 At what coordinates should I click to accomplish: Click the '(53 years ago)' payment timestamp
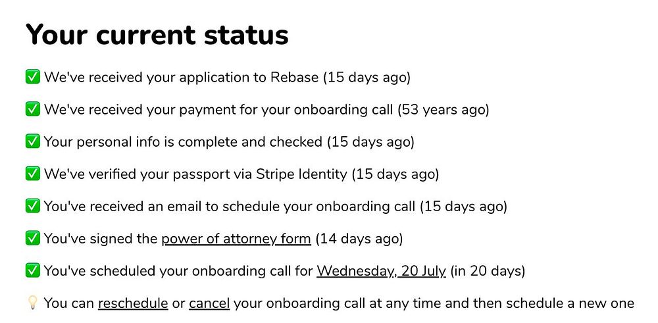443,110
